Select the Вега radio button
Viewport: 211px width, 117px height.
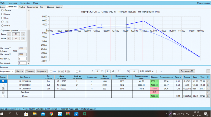2,18
